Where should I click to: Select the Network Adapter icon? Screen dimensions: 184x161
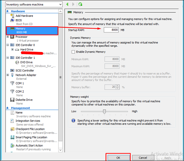coord(12,75)
